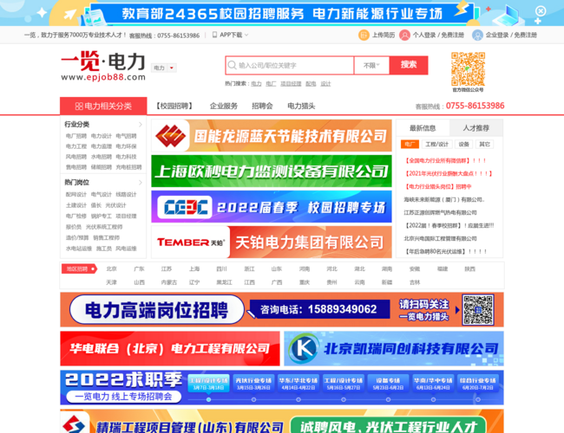Open the 电力 industry selector dropdown
Image resolution: width=564 pixels, height=433 pixels.
[x=164, y=68]
